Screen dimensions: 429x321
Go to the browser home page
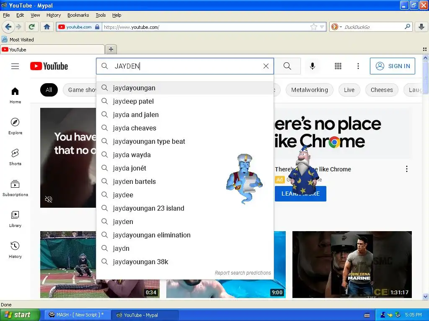click(x=47, y=27)
